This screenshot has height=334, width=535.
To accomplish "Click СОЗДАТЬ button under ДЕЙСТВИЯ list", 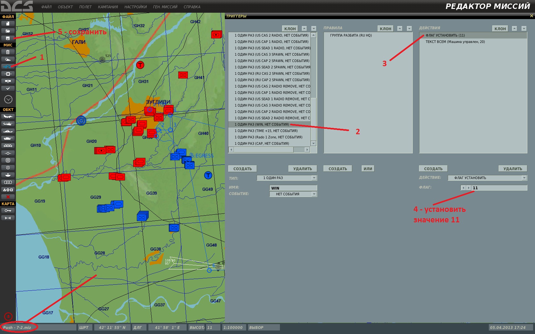I will click(x=433, y=169).
